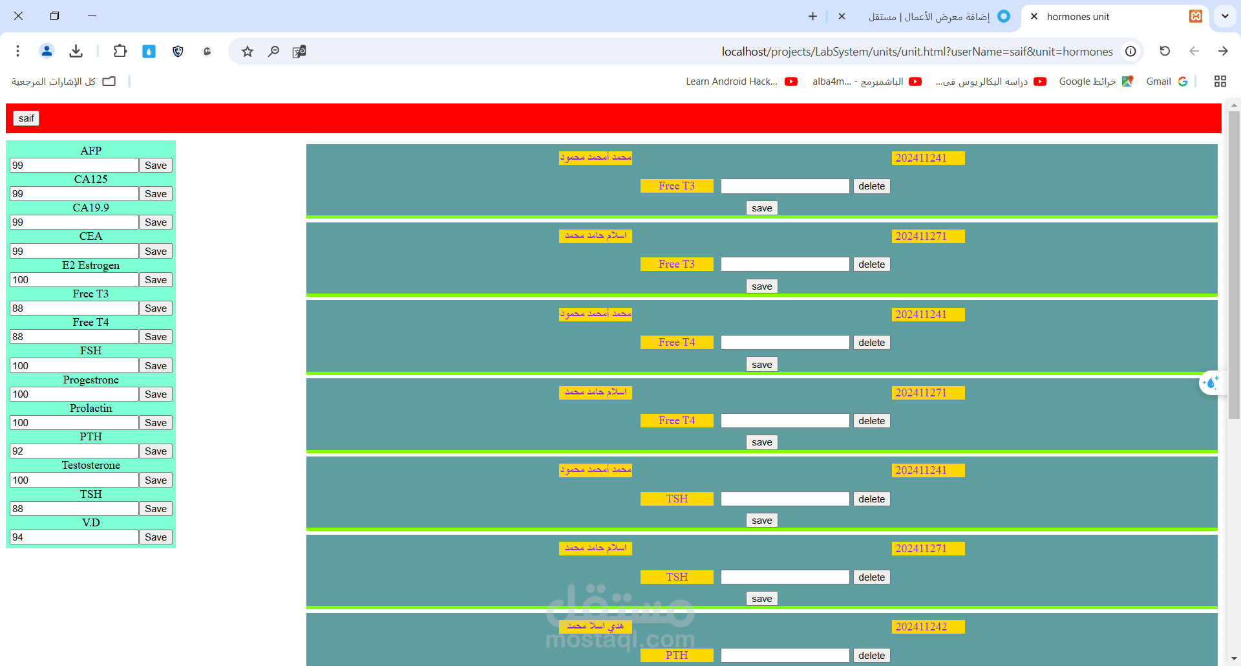Open the Google خرائط bookmark
This screenshot has height=666, width=1241.
pyautogui.click(x=1096, y=81)
